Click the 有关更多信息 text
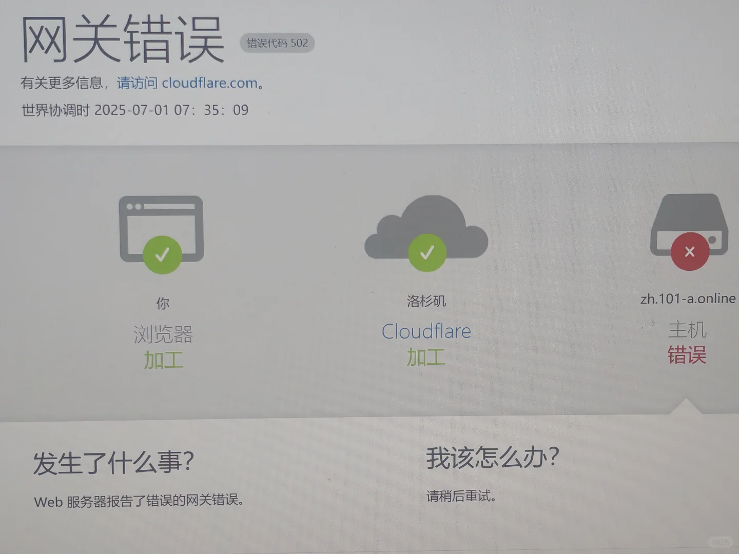The image size is (739, 554). 62,83
